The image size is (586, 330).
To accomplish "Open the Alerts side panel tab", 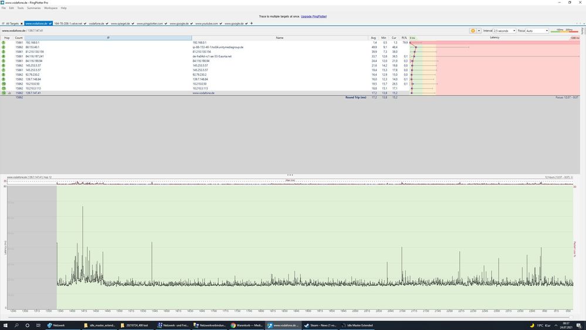I will [582, 31].
